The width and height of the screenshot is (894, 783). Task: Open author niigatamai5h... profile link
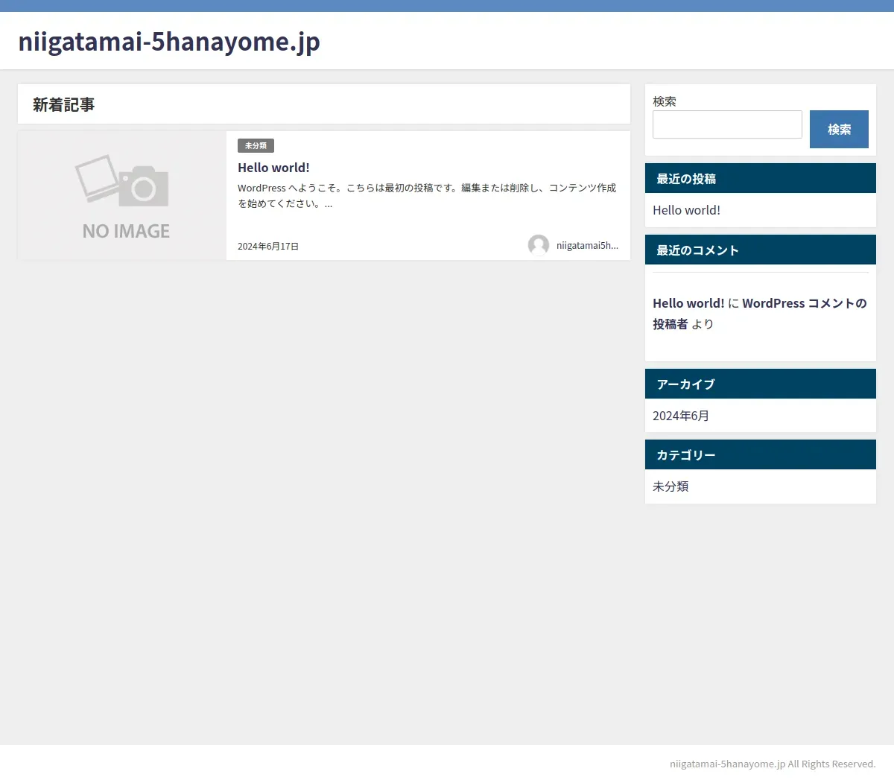[587, 245]
